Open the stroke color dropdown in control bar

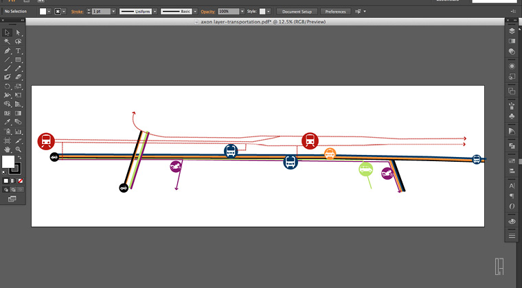64,12
